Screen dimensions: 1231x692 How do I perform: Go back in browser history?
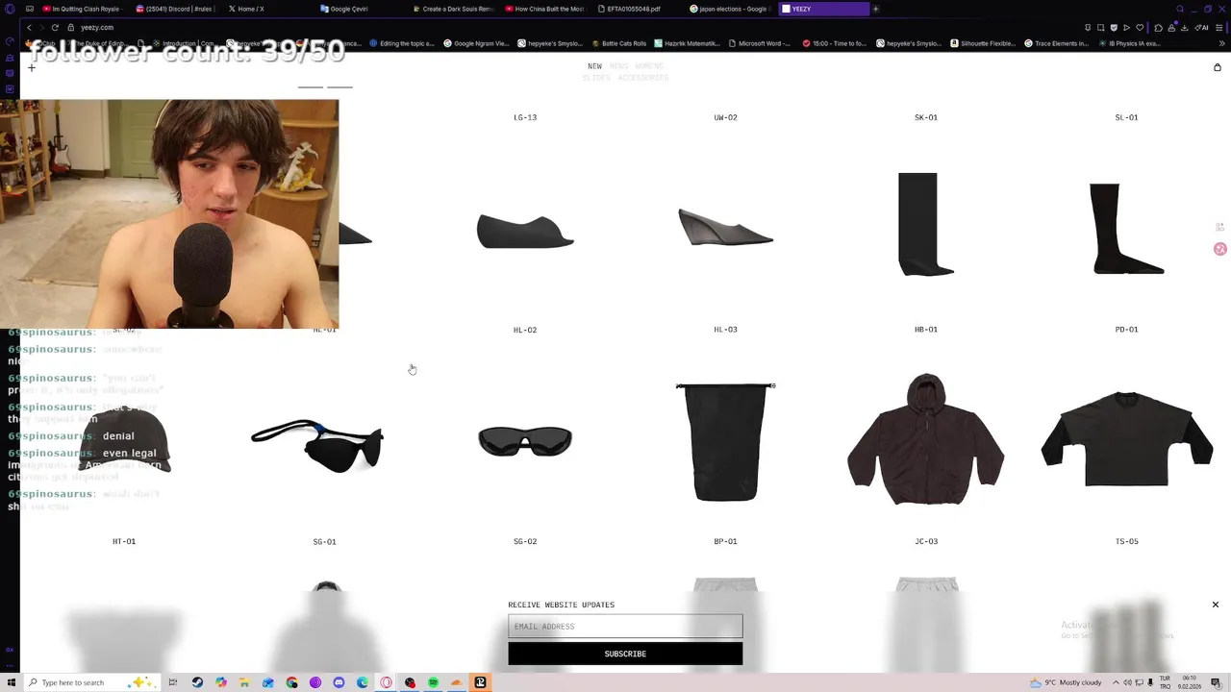click(29, 27)
